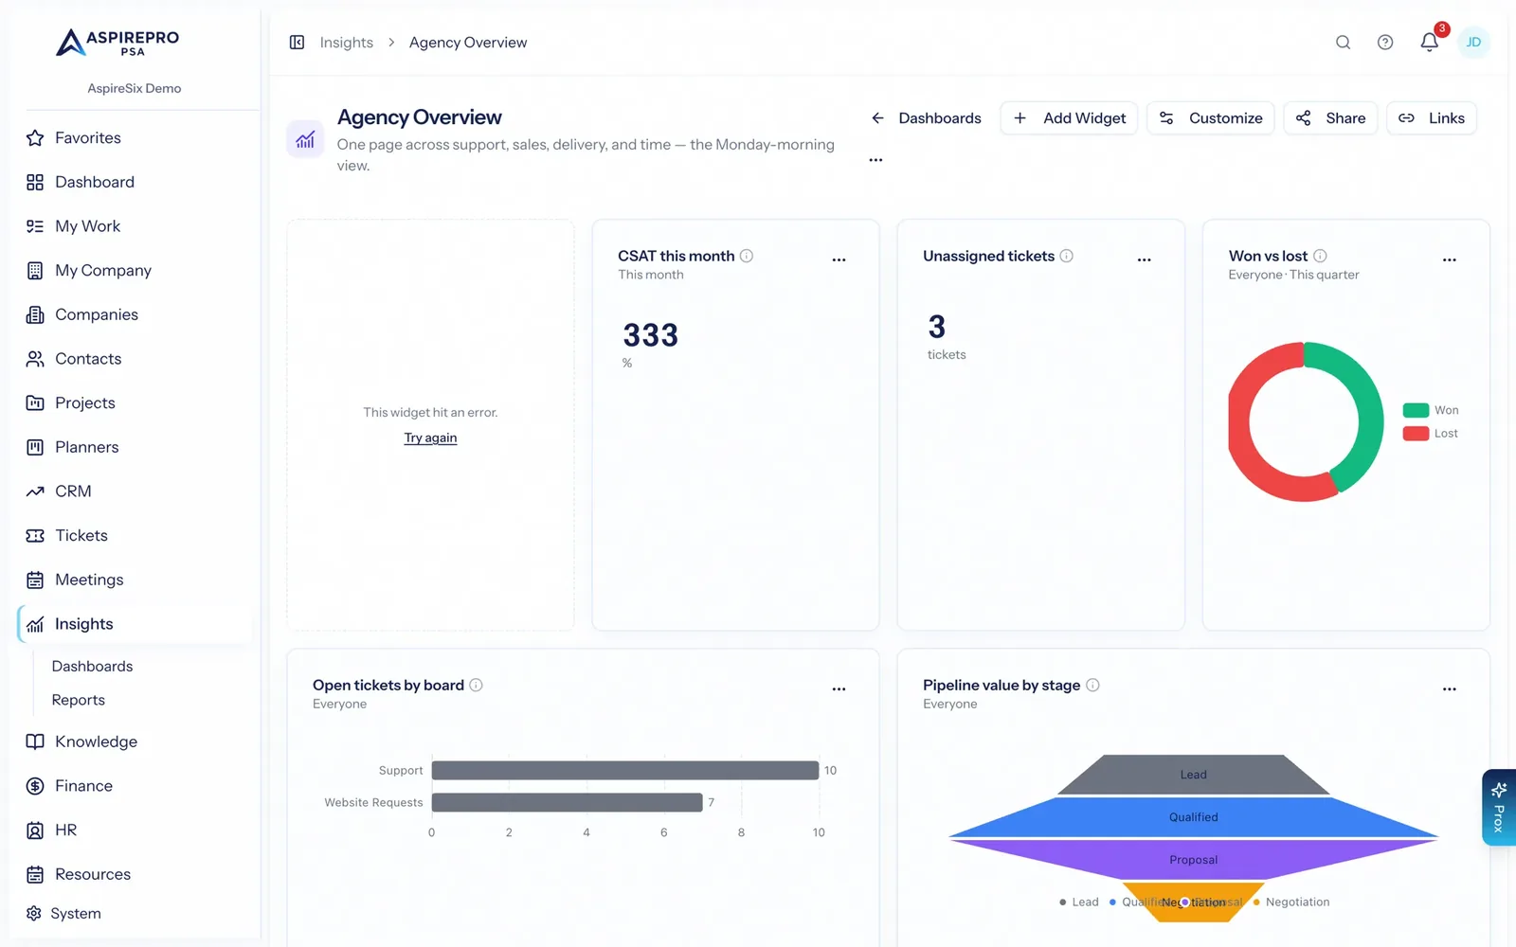Viewport: 1516px width, 947px height.
Task: Open Won vs lost widget options menu
Action: (x=1449, y=259)
